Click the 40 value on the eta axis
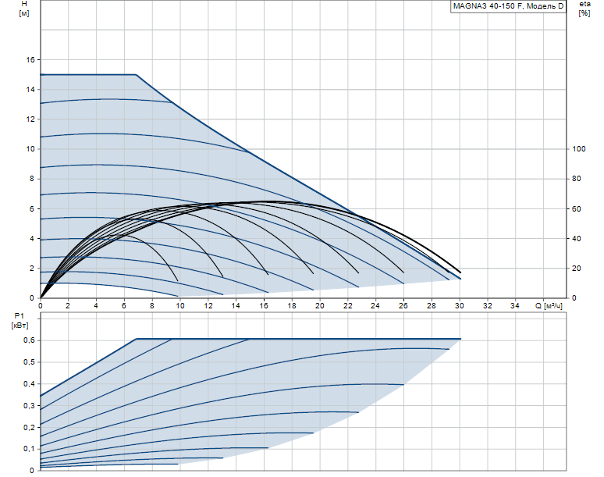 tap(576, 239)
